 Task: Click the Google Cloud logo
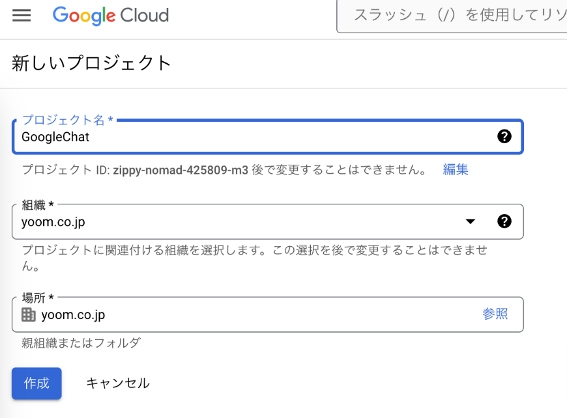pyautogui.click(x=111, y=16)
